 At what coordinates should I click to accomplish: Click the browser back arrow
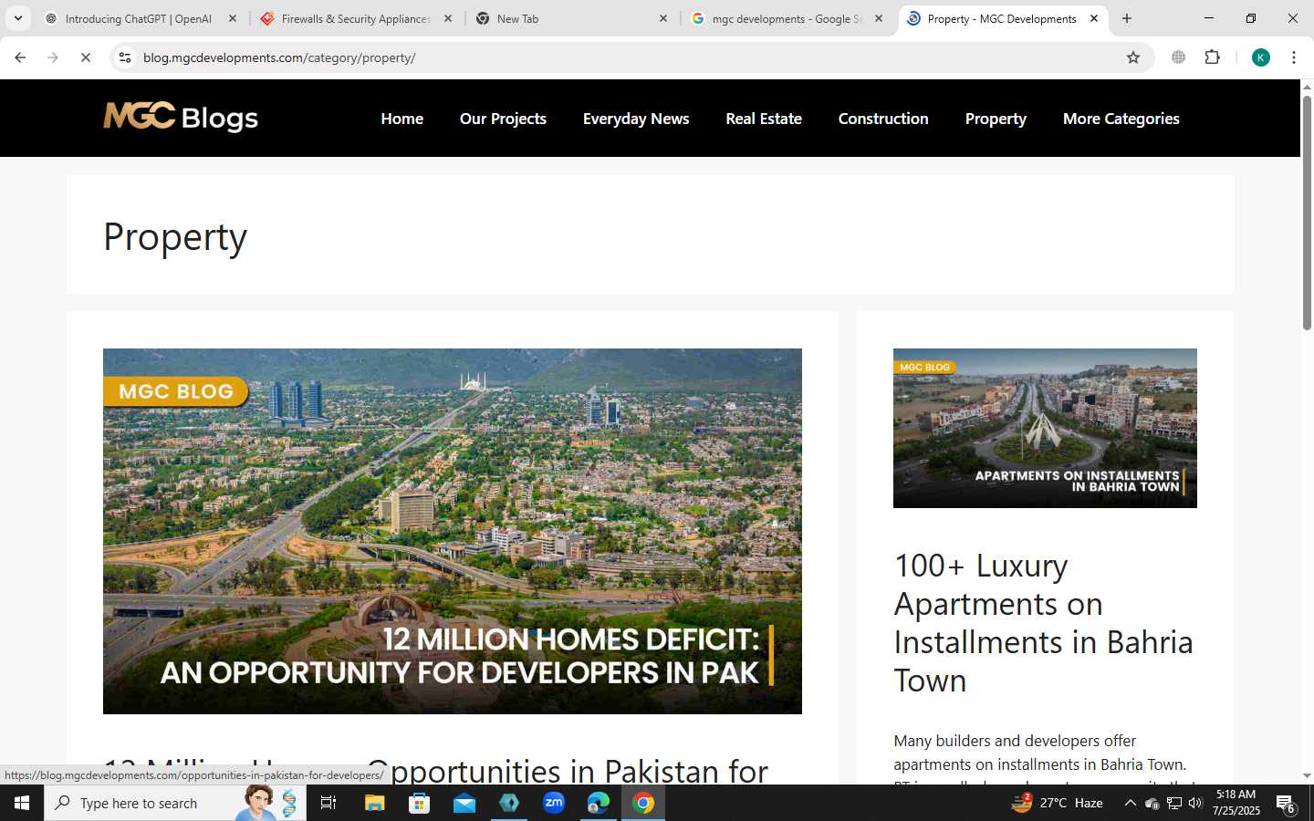click(20, 57)
